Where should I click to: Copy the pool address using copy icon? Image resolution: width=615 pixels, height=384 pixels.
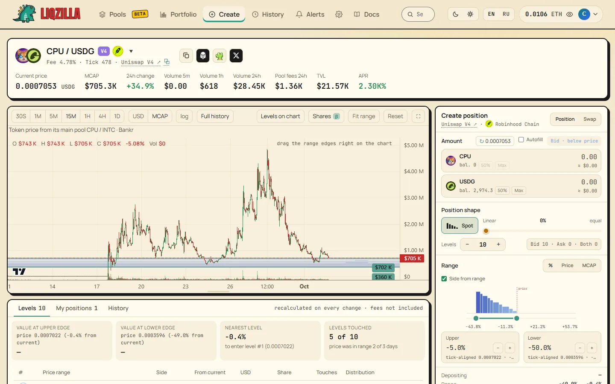pyautogui.click(x=186, y=55)
